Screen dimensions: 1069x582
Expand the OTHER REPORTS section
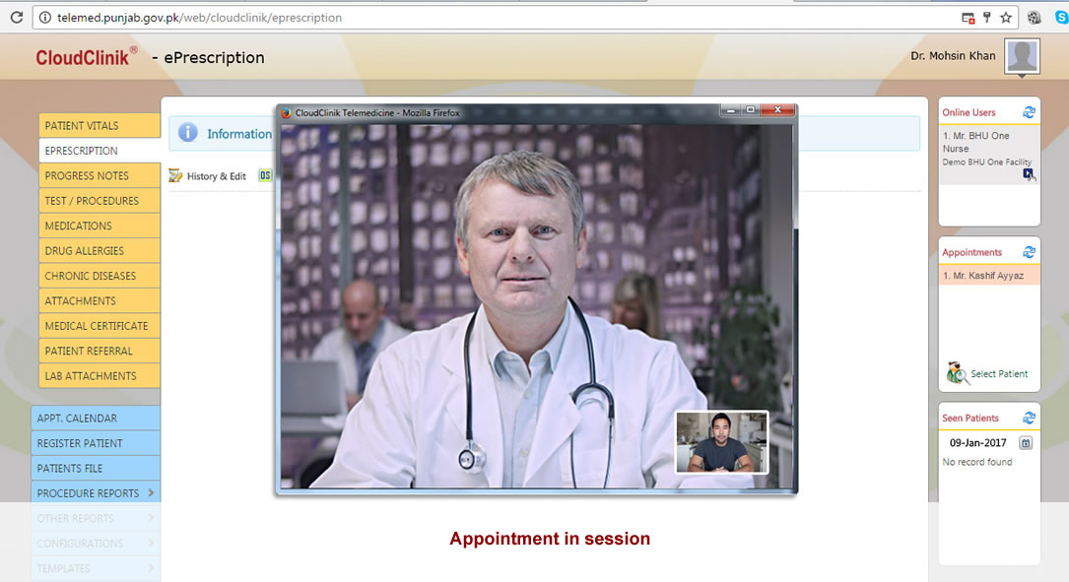tap(95, 518)
